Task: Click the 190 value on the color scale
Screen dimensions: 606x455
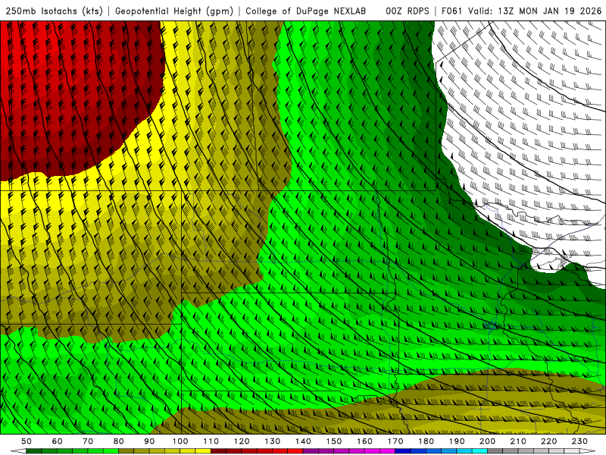Action: 457,441
